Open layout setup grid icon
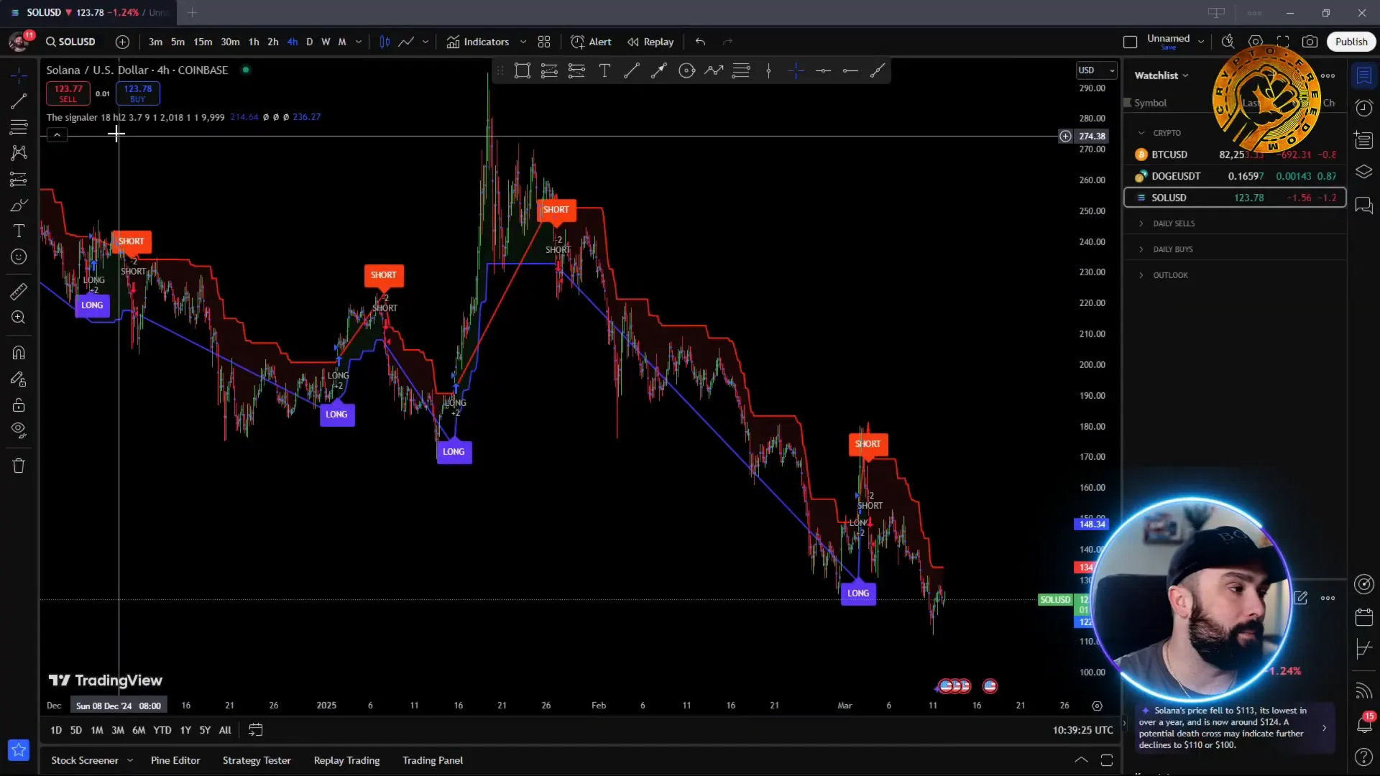Viewport: 1380px width, 776px height. pyautogui.click(x=544, y=42)
